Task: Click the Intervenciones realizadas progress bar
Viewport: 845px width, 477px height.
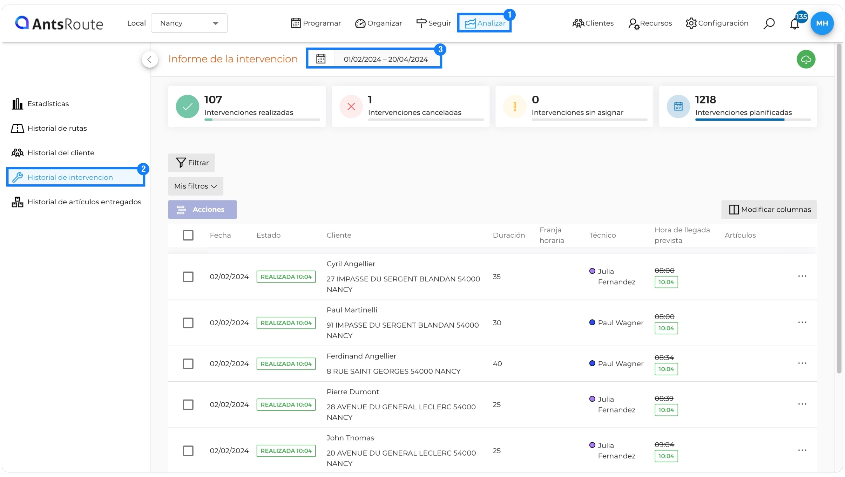Action: [262, 120]
